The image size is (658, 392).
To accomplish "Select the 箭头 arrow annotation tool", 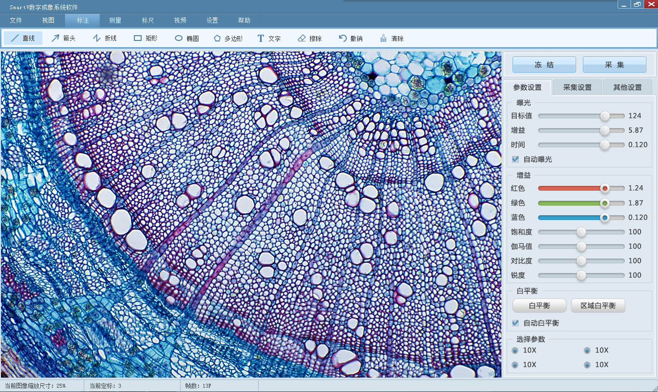I will [64, 38].
